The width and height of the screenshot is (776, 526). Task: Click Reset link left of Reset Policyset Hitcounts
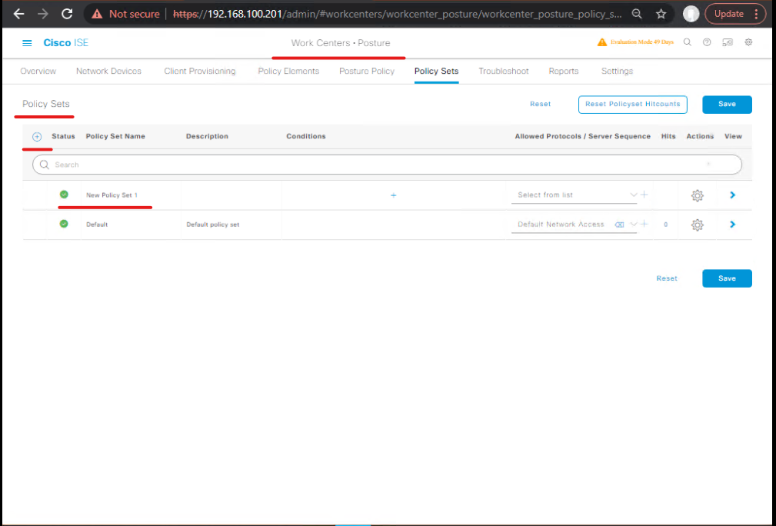point(541,104)
